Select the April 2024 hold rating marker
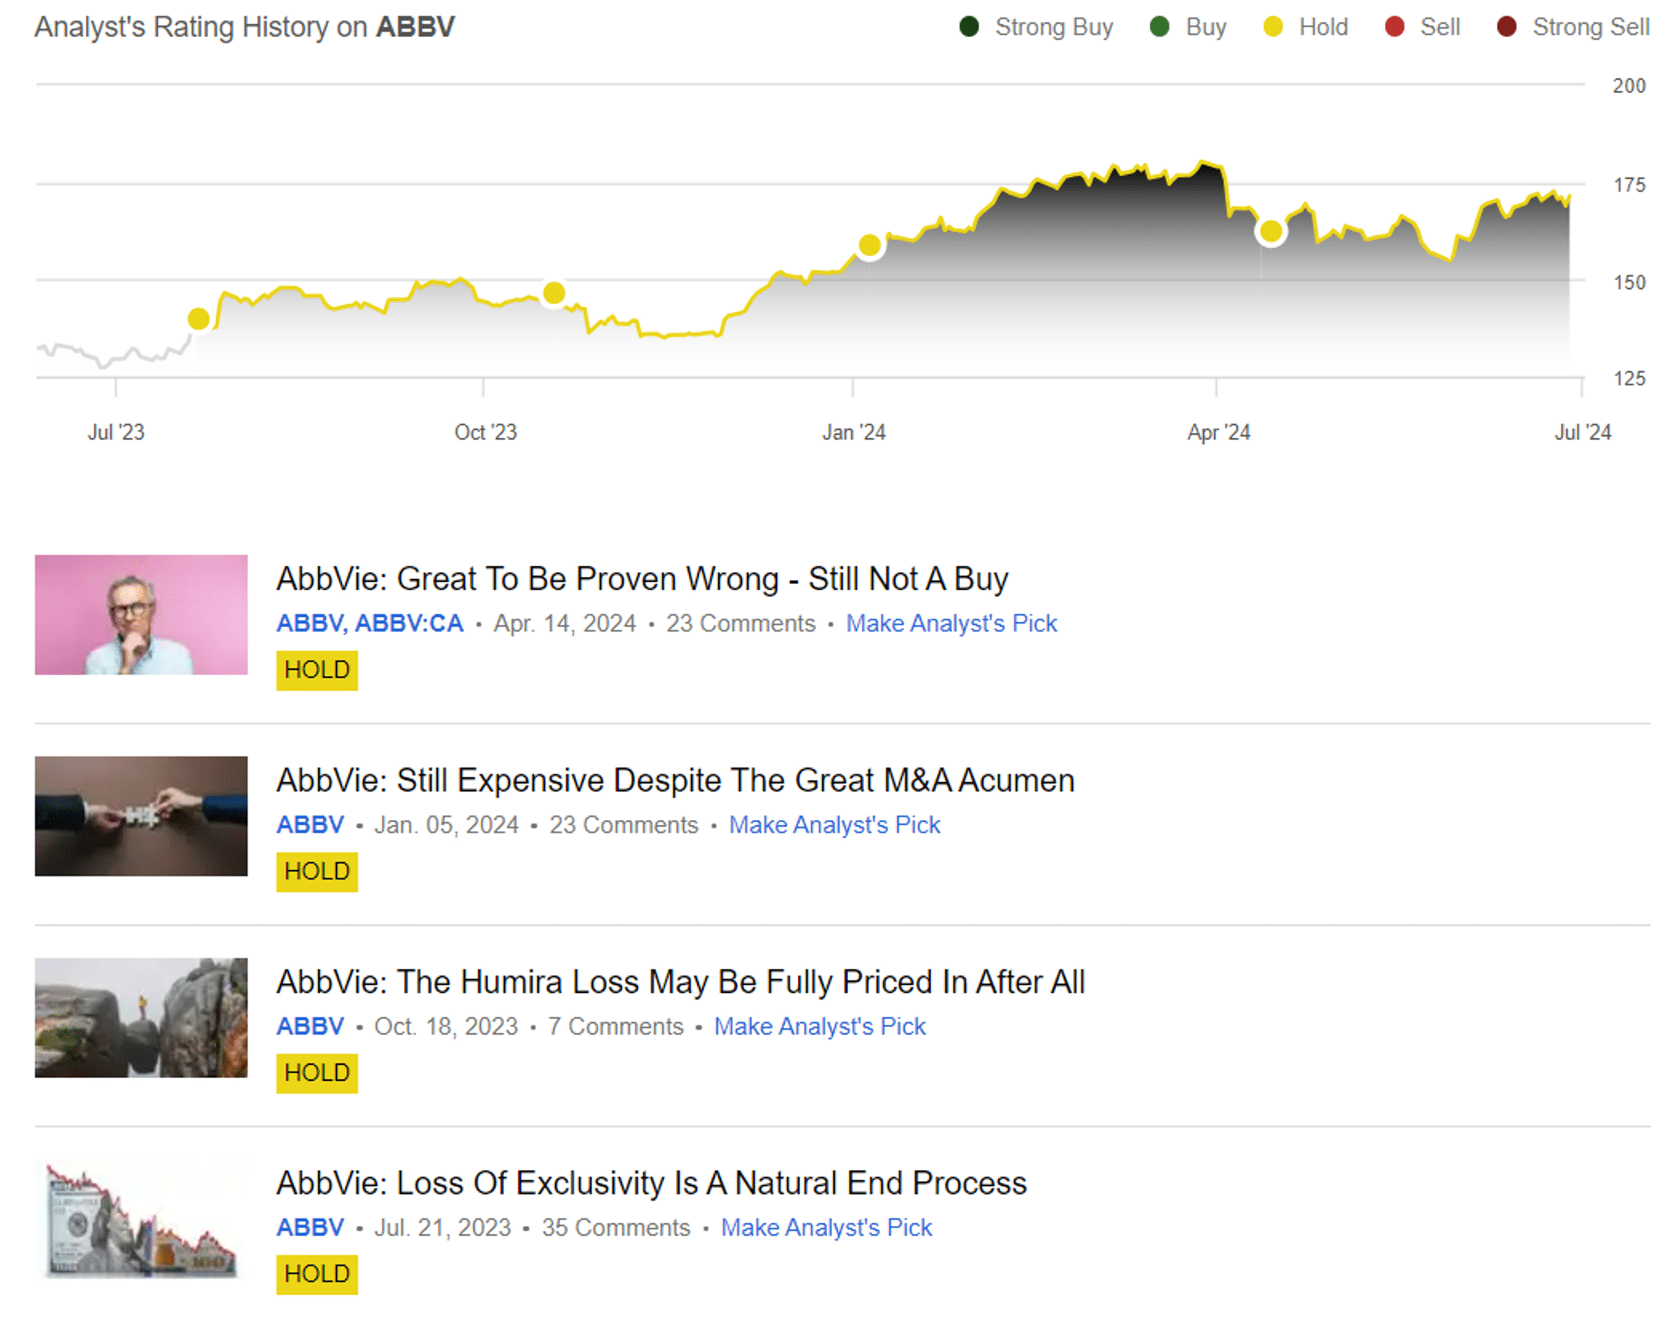The height and width of the screenshot is (1318, 1676). click(x=1270, y=231)
